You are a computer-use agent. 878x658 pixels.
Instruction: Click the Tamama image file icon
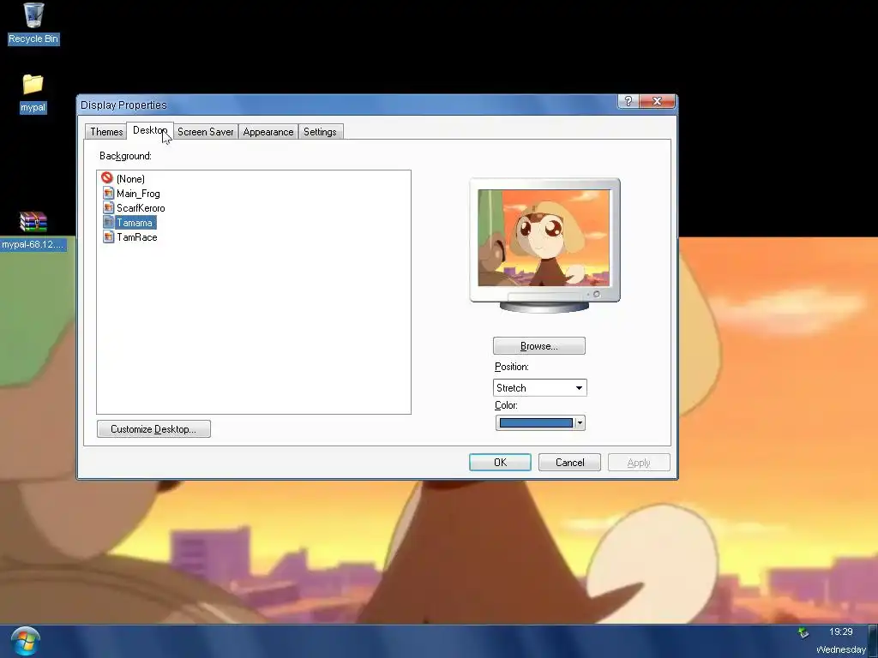pyautogui.click(x=109, y=222)
